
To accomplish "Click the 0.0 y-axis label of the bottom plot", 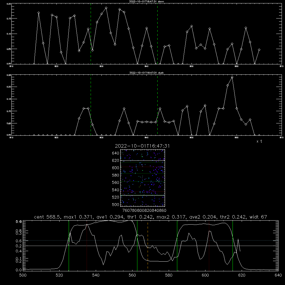I will point(19,270).
